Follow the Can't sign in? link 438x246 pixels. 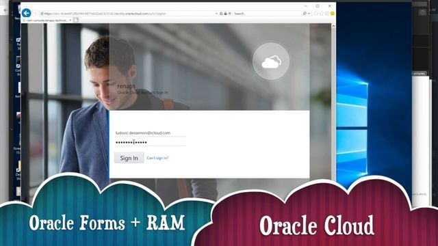[157, 158]
